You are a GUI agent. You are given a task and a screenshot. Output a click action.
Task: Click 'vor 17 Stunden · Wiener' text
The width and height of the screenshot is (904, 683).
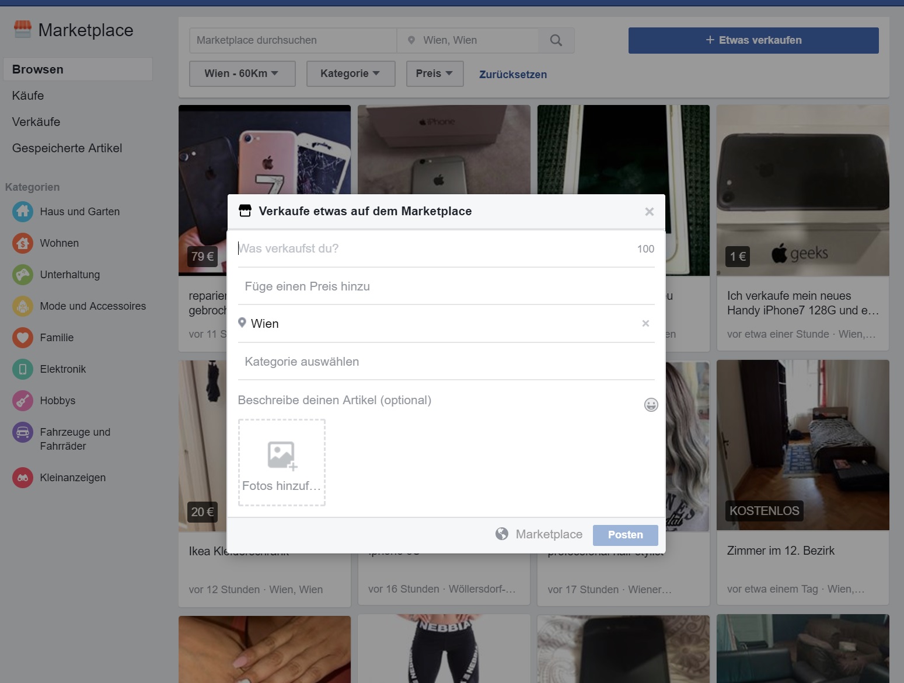[610, 590]
